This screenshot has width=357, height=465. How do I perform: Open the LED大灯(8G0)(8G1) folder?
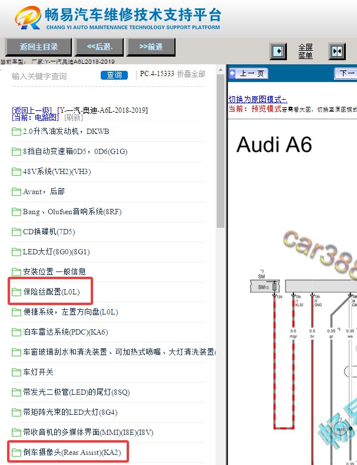pyautogui.click(x=56, y=252)
